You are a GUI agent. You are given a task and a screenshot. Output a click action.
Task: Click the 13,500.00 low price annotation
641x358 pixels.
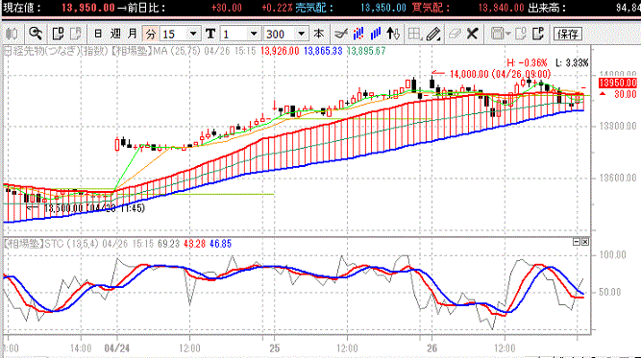point(94,208)
